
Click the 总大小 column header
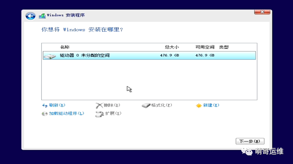(172, 47)
